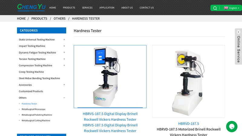This screenshot has height=136, width=242.
Task: Open Impact Testing Machine link
Action: pyautogui.click(x=32, y=46)
